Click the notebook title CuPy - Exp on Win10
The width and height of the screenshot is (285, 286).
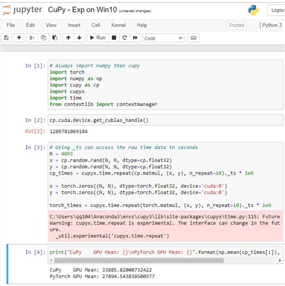pyautogui.click(x=82, y=10)
